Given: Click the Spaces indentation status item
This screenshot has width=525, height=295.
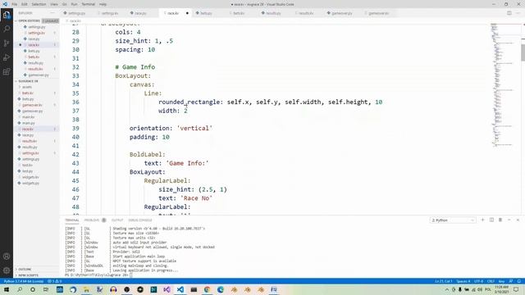Looking at the screenshot, I should [463, 281].
